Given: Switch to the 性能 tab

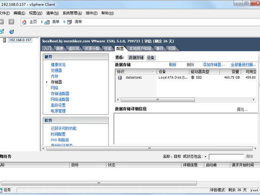Looking at the screenshot, I should pyautogui.click(x=108, y=49).
